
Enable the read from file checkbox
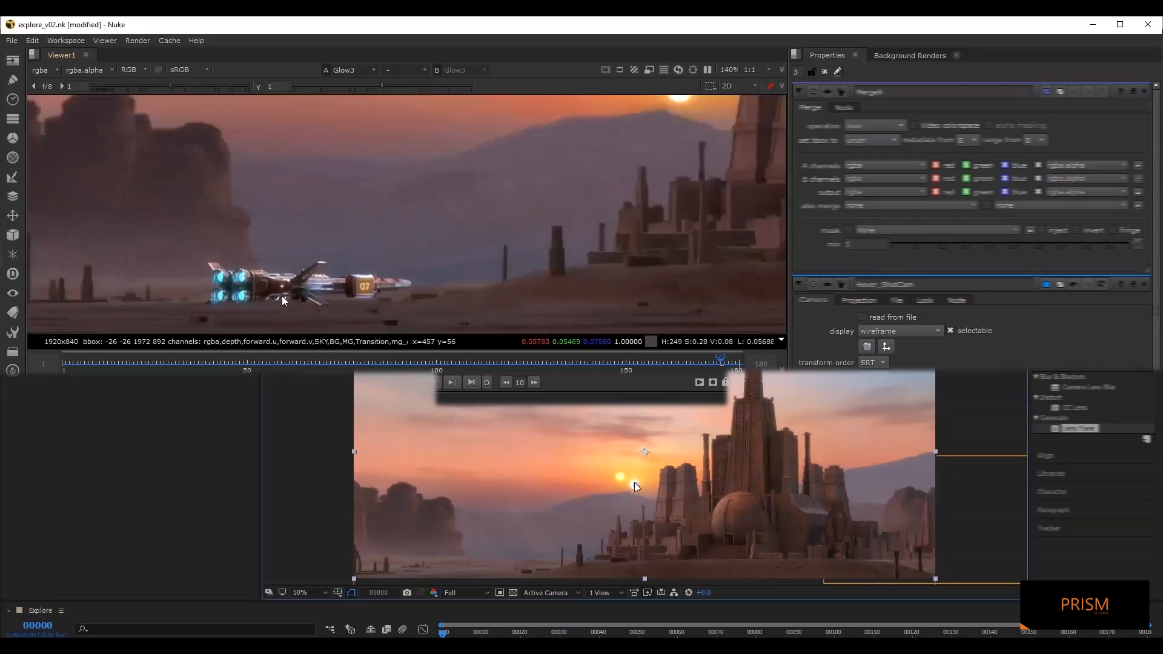[862, 317]
